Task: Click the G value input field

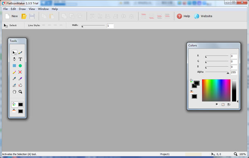Action: click(x=234, y=61)
